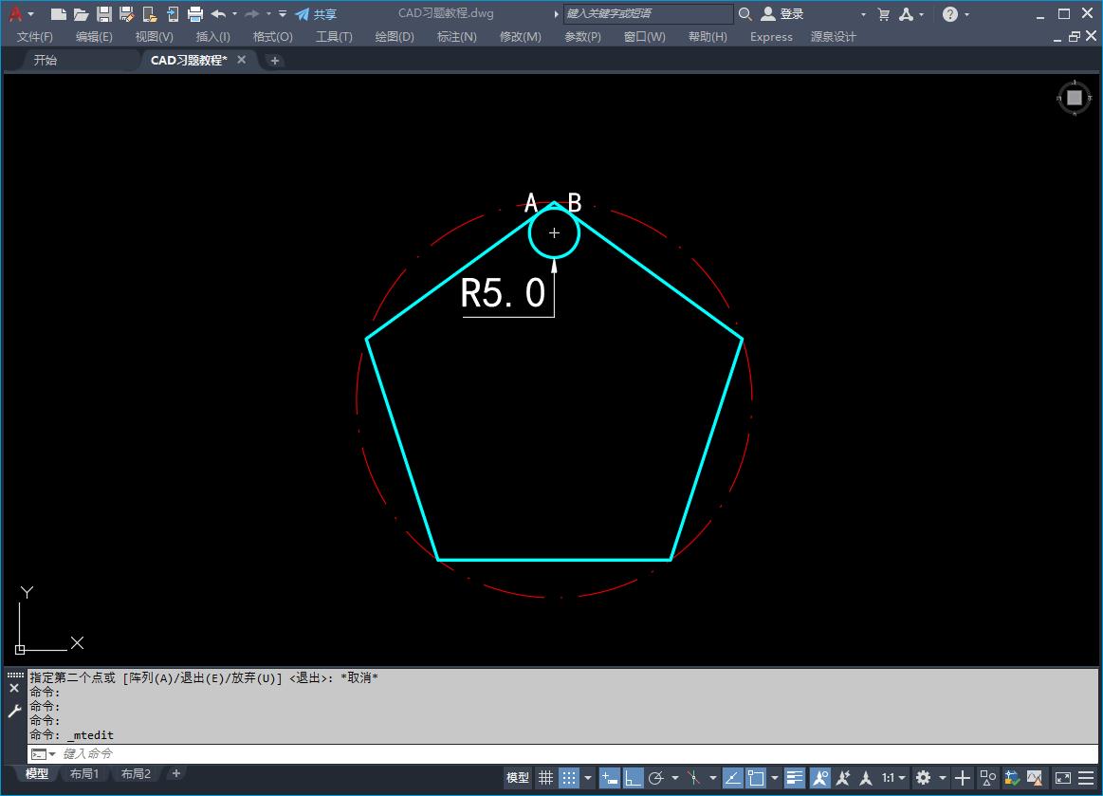Show annotation objects icon in status bar

point(820,778)
